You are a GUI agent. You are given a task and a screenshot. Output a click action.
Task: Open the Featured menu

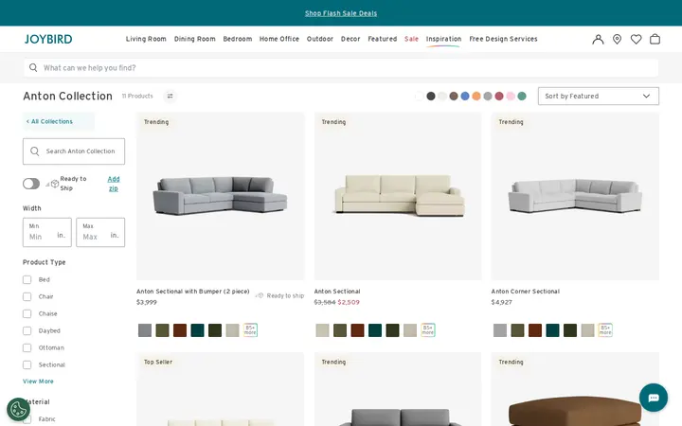pos(383,39)
